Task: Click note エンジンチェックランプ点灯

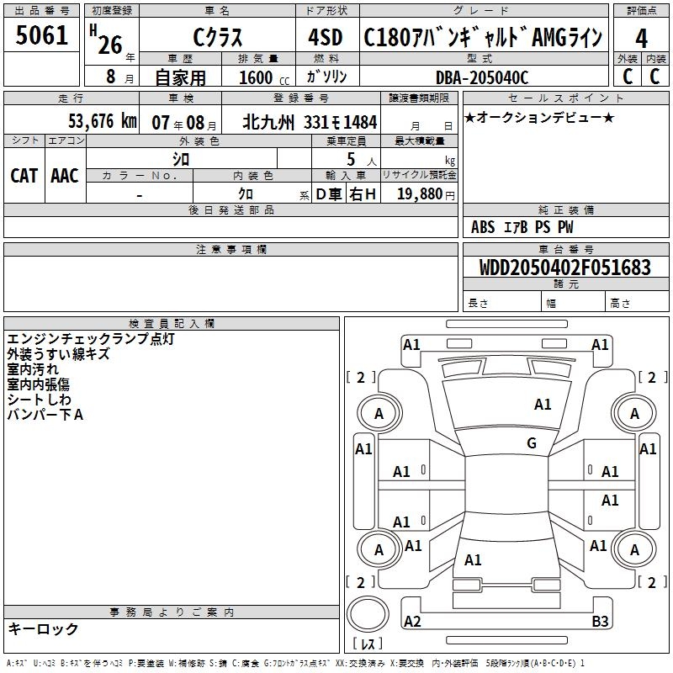Action: coord(91,339)
